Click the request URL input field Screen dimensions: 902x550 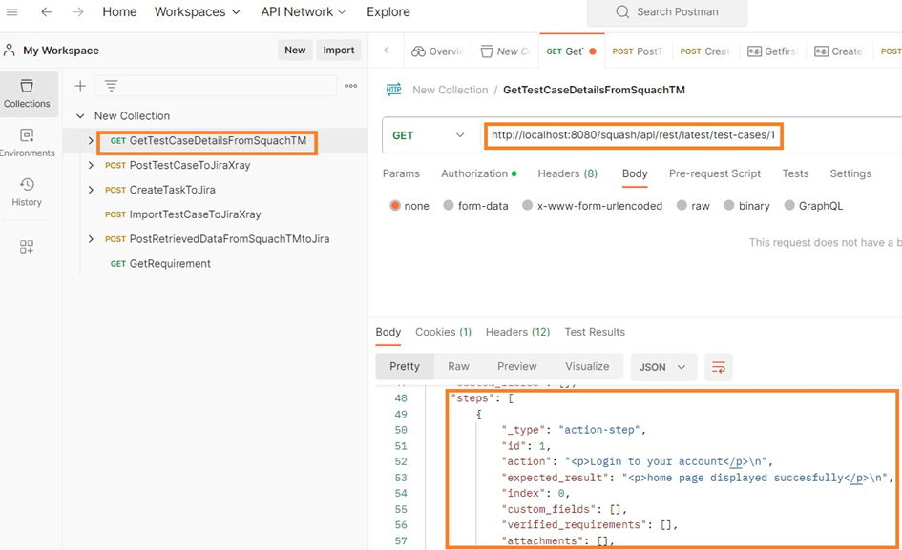click(x=633, y=135)
